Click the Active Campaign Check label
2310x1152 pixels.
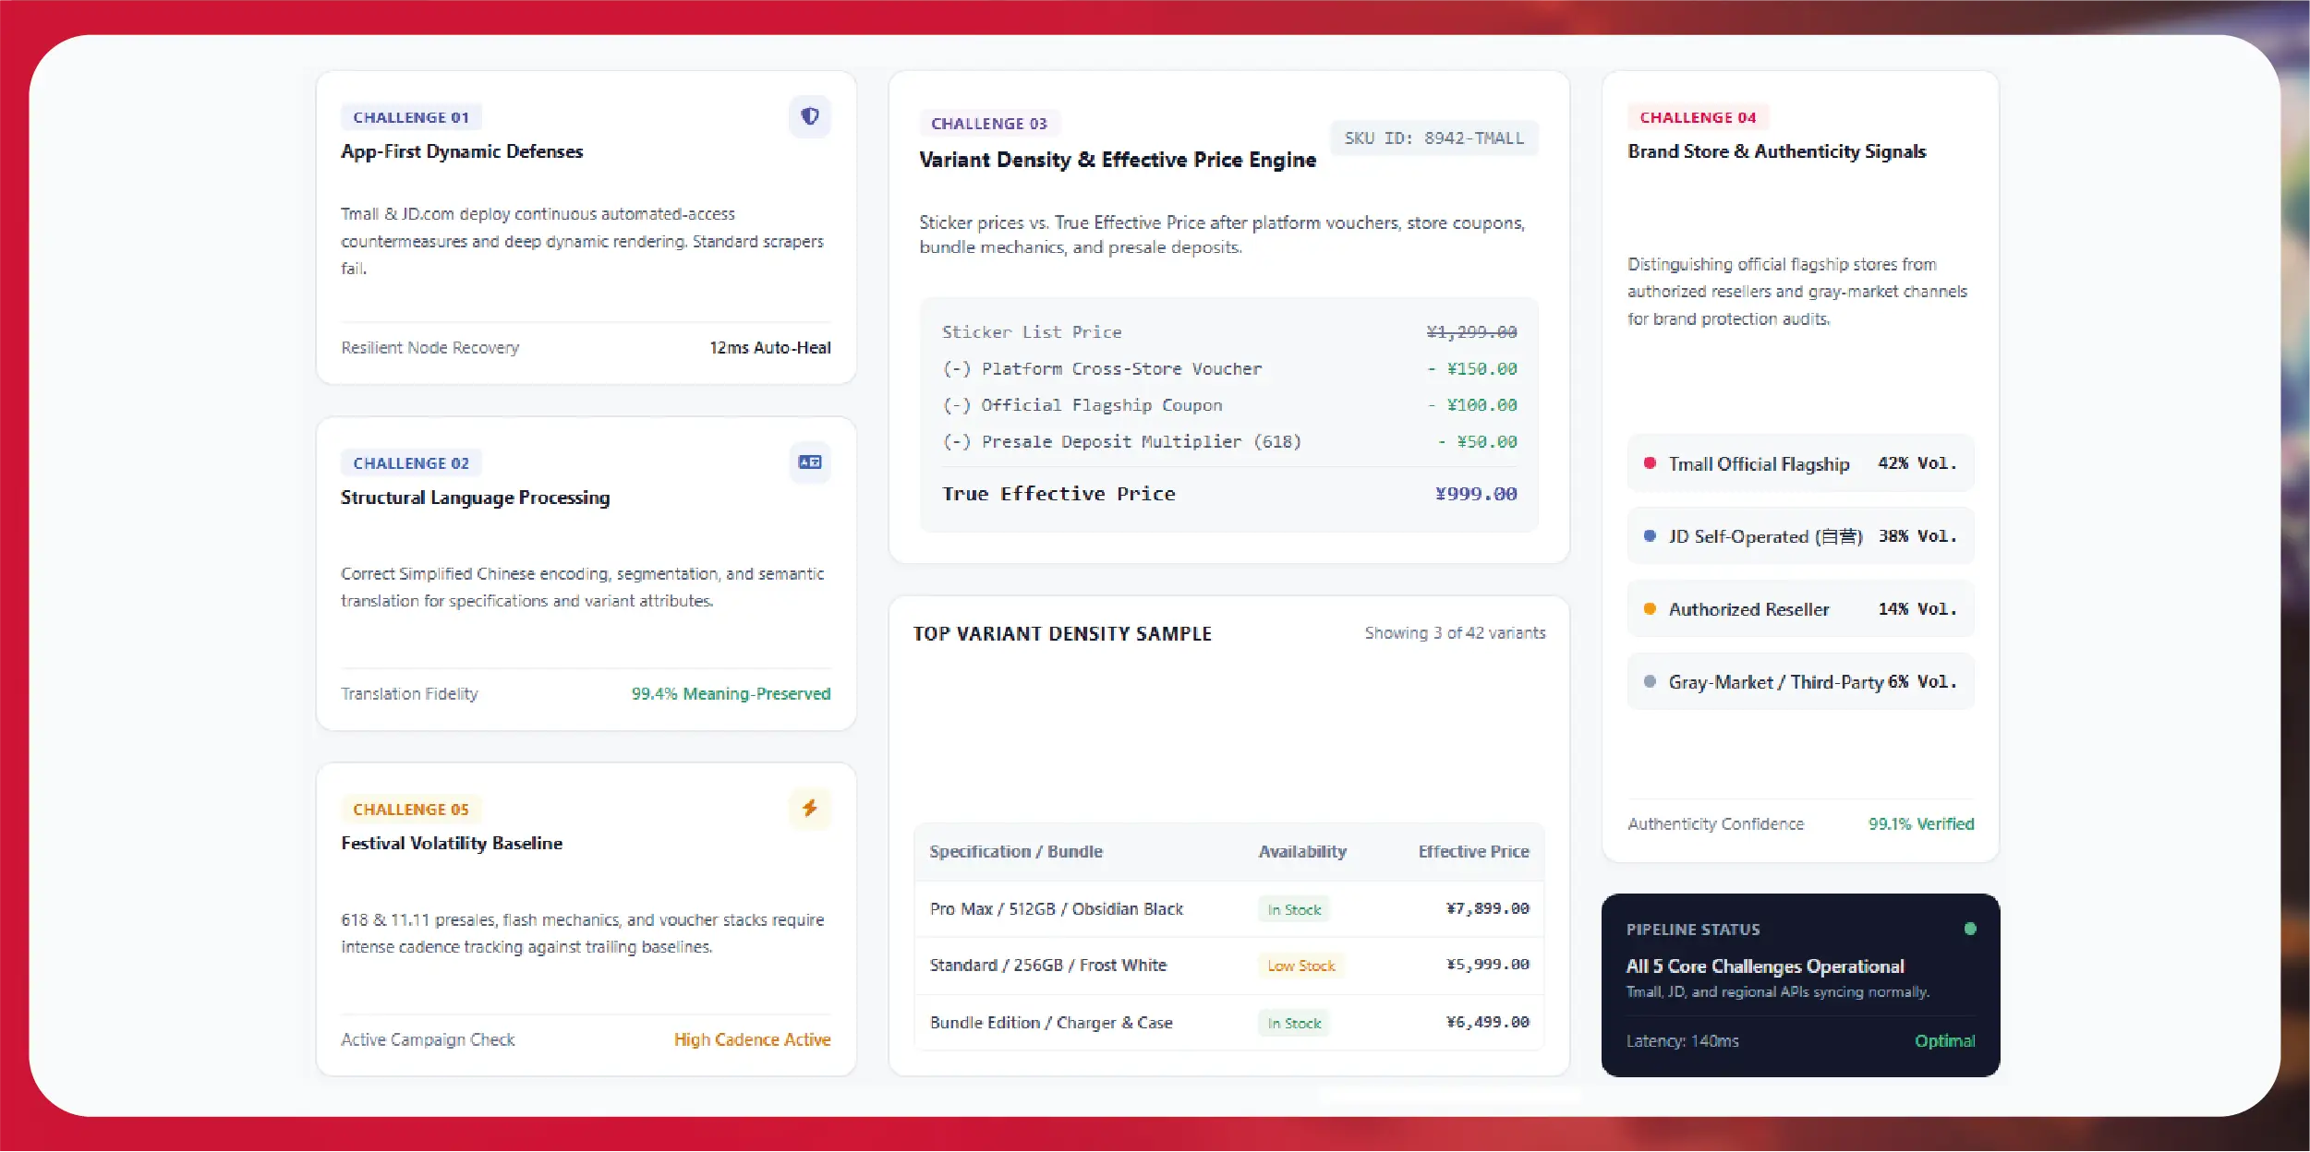coord(428,1040)
